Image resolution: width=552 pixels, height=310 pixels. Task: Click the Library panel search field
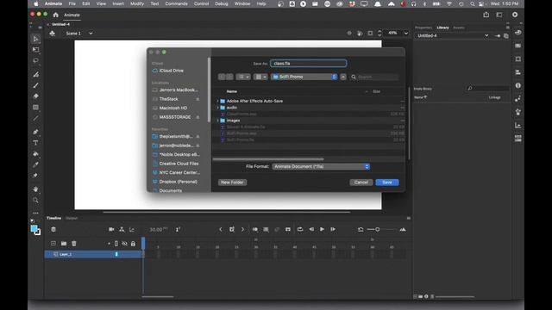click(x=487, y=88)
